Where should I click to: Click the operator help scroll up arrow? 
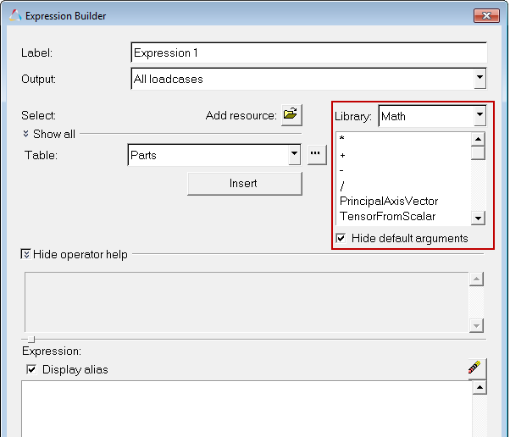pyautogui.click(x=476, y=279)
